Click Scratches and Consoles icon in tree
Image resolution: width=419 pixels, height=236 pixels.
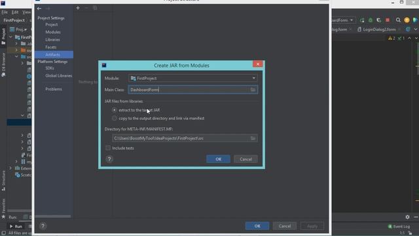coord(18,175)
